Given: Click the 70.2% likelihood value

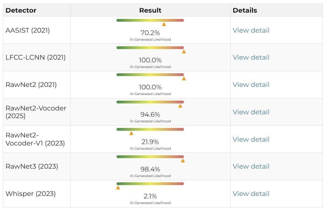Looking at the screenshot, I should 150,33.
